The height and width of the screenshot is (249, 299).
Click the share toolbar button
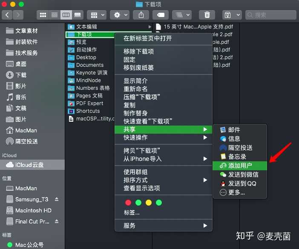pos(141,15)
